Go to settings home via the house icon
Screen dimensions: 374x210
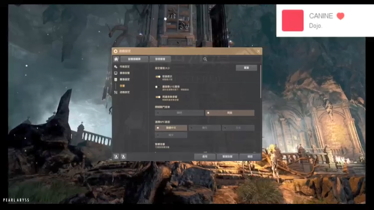pos(116,59)
